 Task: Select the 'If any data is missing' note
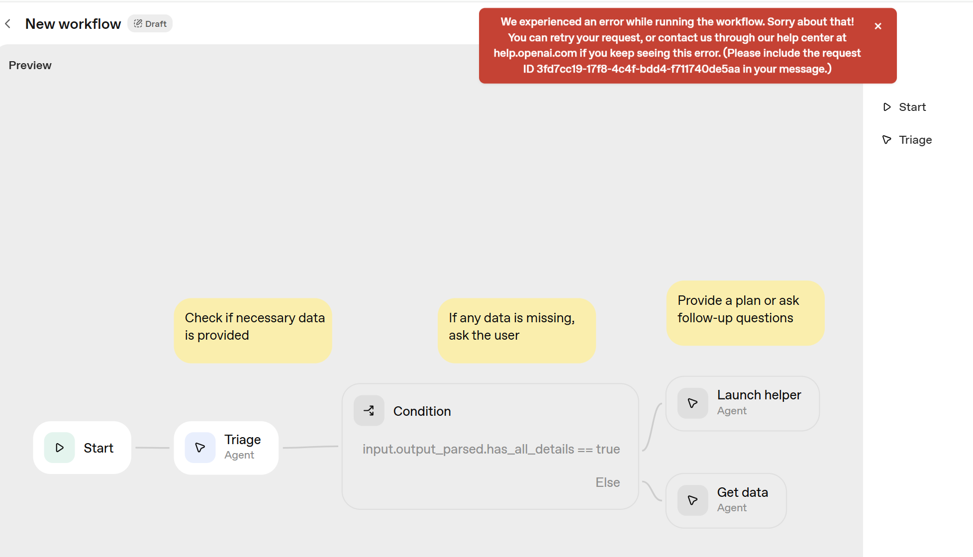(x=516, y=330)
